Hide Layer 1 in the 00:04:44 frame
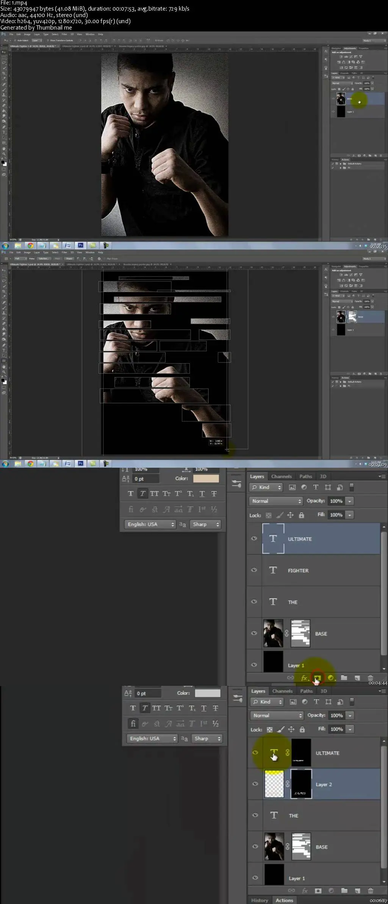388x904 pixels. tap(254, 665)
